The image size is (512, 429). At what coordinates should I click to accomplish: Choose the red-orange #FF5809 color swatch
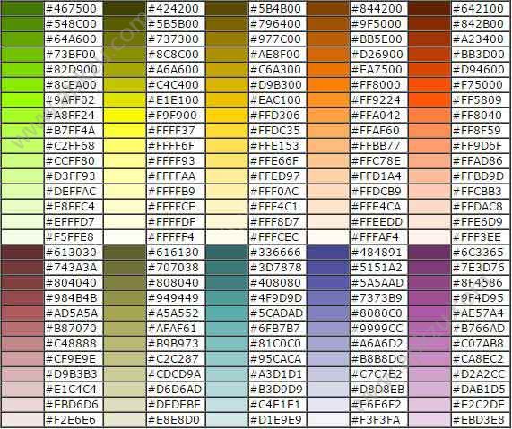(x=430, y=99)
